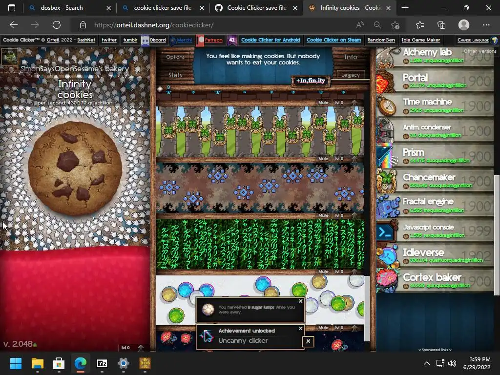Open the RandomGen link
The height and width of the screenshot is (375, 500).
pos(381,40)
